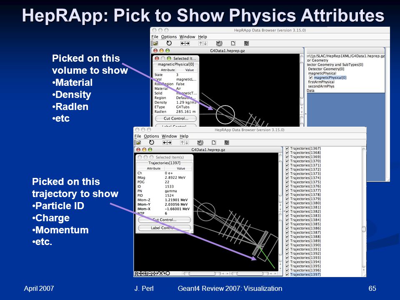Viewport: 400px width, 300px height.
Task: Click the right arrow icon in the back window toolbar
Action: click(187, 43)
